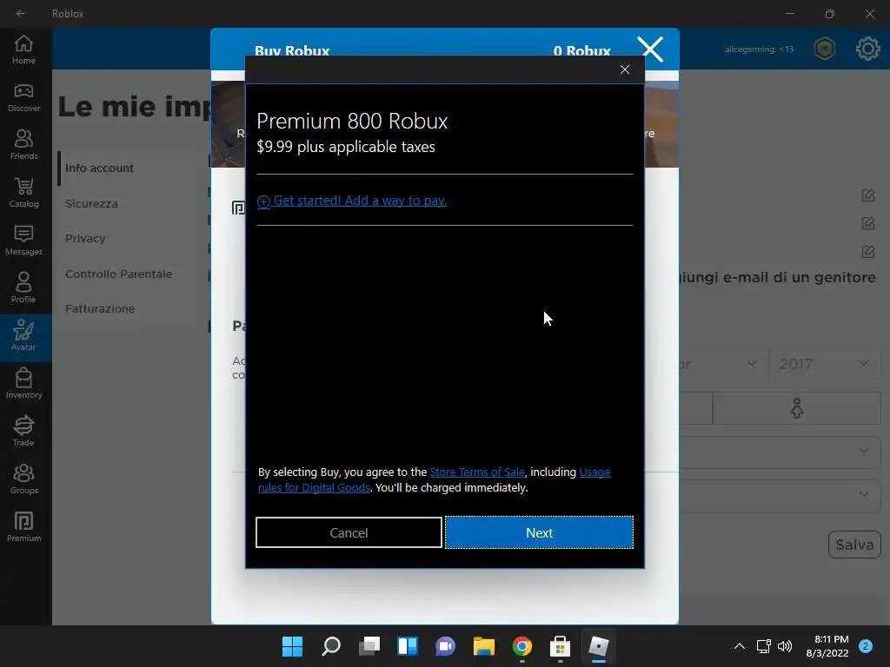This screenshot has height=667, width=890.
Task: Open Messages in the sidebar
Action: pos(23,241)
